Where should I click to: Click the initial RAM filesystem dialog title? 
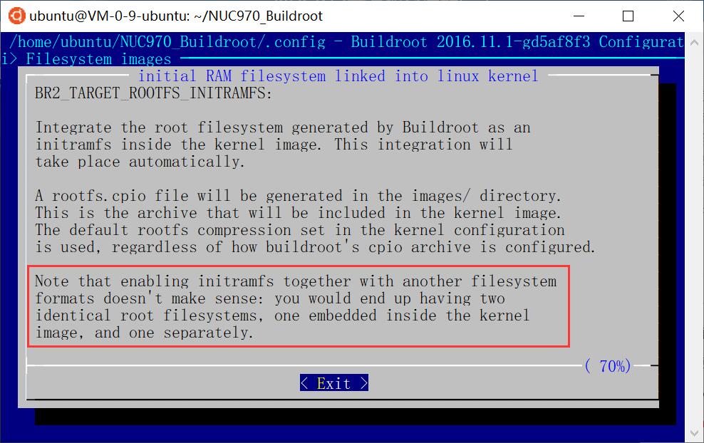(338, 76)
